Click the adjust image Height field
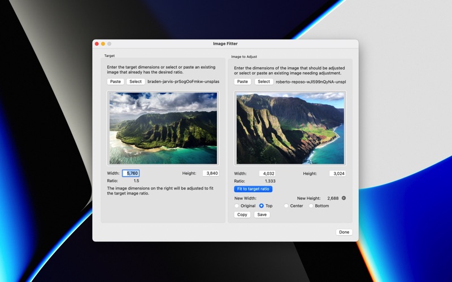Viewport: 452px width, 282px height. click(337, 173)
